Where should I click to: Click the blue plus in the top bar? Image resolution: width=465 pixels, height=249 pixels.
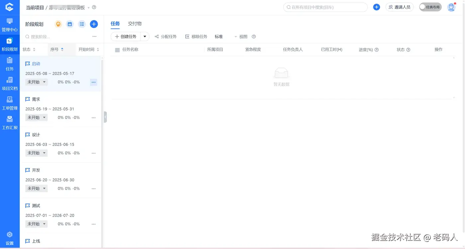point(376,7)
